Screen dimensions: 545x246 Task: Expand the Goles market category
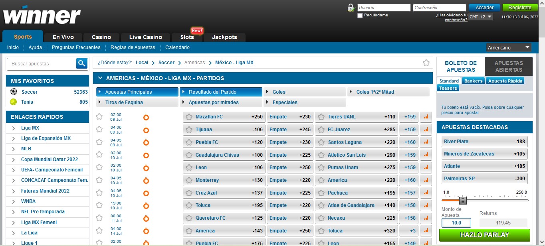click(305, 92)
